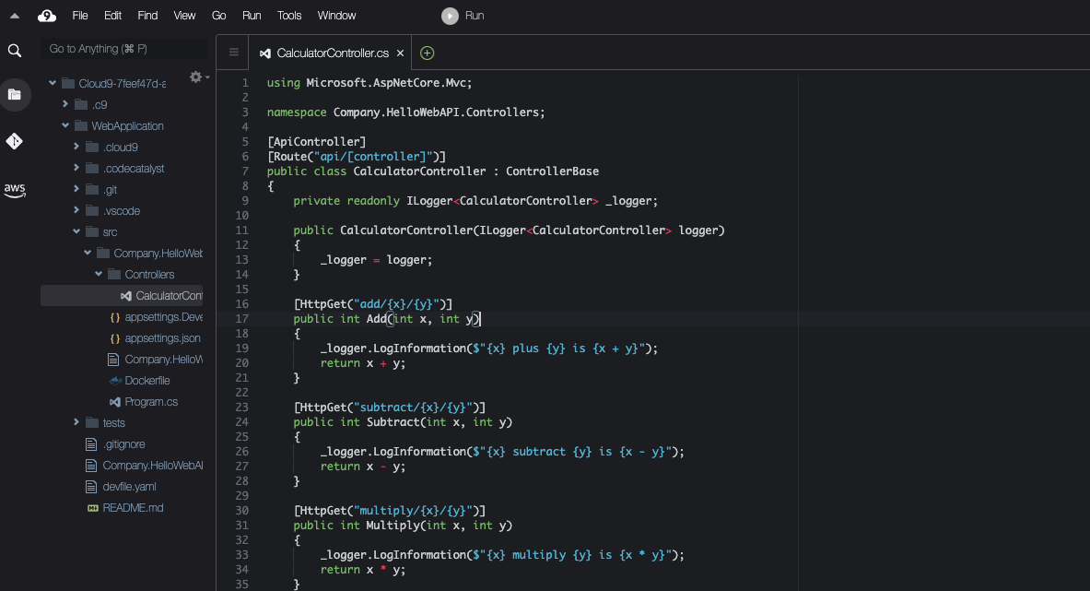This screenshot has height=591, width=1090.
Task: Select README.md in the file tree
Action: coord(131,507)
